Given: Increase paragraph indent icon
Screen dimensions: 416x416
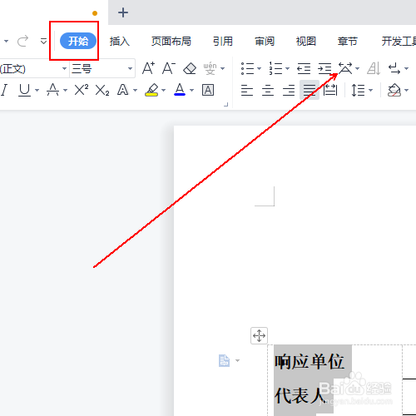Looking at the screenshot, I should (x=324, y=68).
